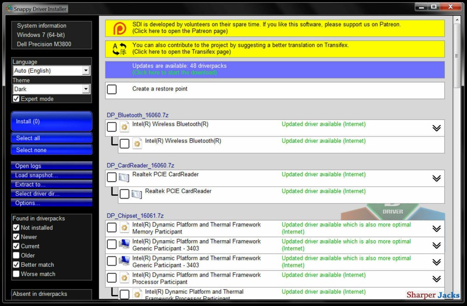Click the Patreon support icon
The height and width of the screenshot is (306, 467).
[120, 28]
